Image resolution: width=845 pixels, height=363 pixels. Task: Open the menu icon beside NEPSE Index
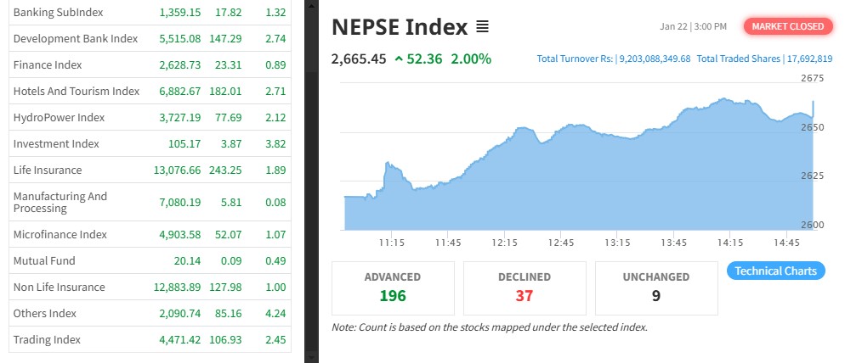(x=482, y=27)
